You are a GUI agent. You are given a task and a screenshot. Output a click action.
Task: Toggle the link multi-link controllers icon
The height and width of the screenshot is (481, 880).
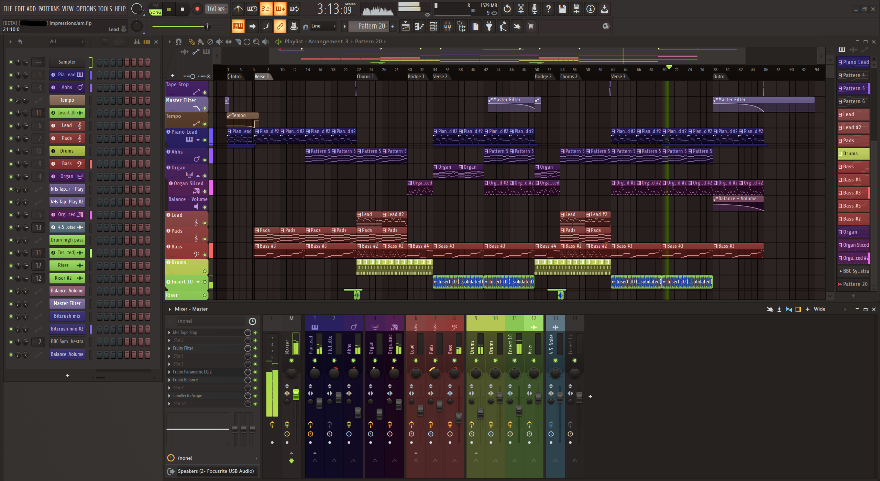[x=280, y=26]
